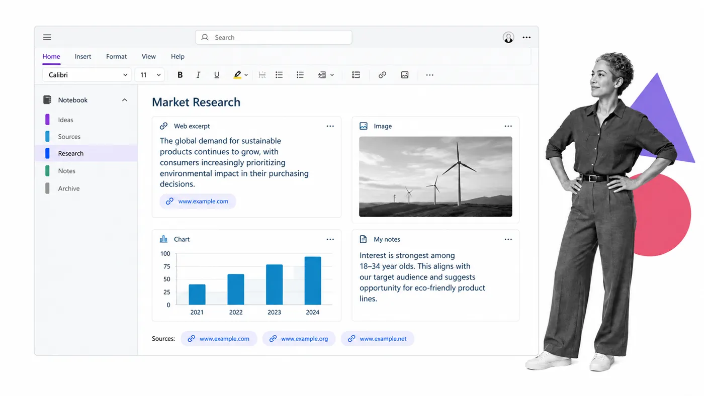Open the Image card options menu
The width and height of the screenshot is (704, 396).
pyautogui.click(x=508, y=126)
